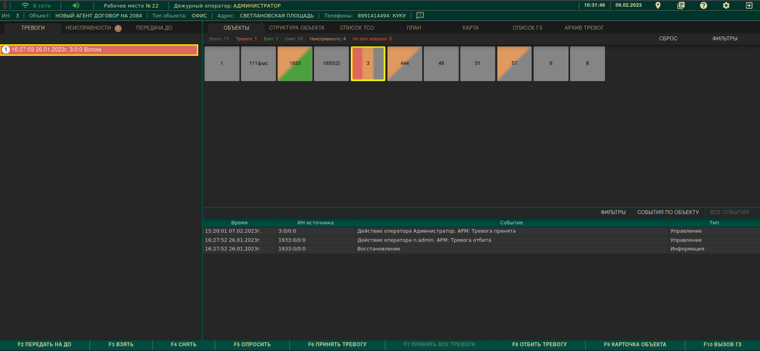Click Сброс to reset object filters

(x=668, y=39)
